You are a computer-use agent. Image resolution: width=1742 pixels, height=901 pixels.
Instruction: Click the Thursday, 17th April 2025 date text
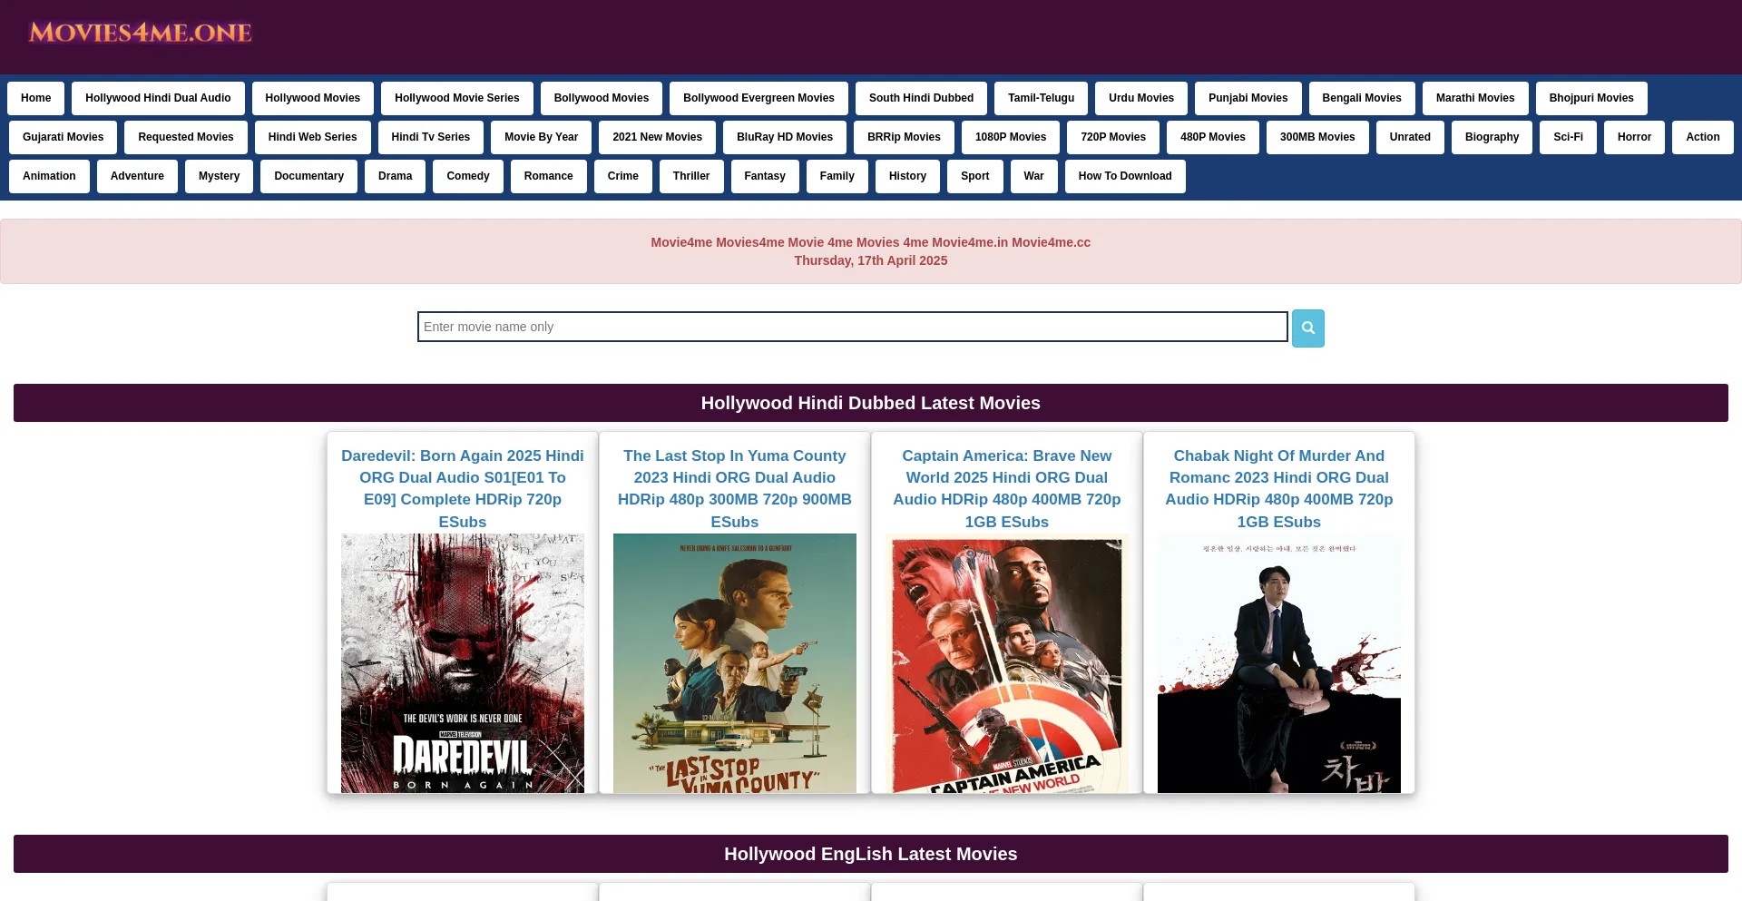point(871,260)
